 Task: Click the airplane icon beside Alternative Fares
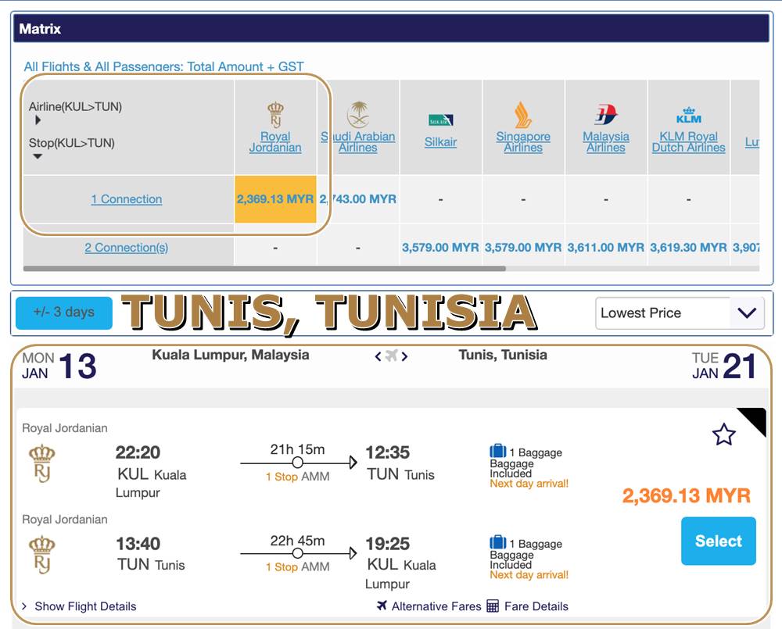point(382,606)
